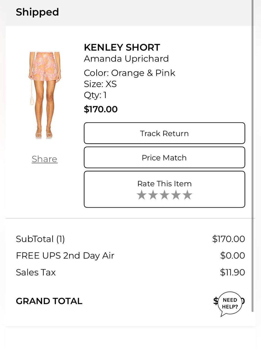Rate the item three stars
This screenshot has height=349, width=261.
coord(164,195)
